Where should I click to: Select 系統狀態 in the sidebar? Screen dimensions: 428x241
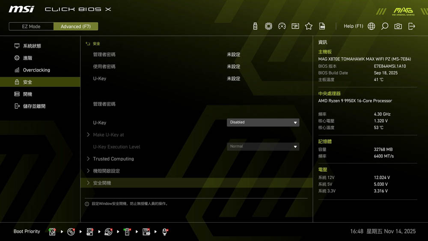tap(32, 46)
